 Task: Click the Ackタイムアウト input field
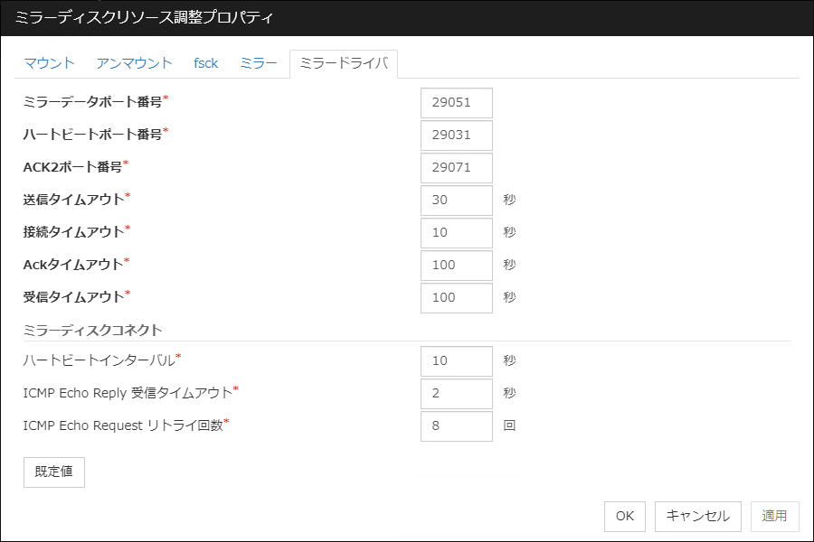[457, 266]
